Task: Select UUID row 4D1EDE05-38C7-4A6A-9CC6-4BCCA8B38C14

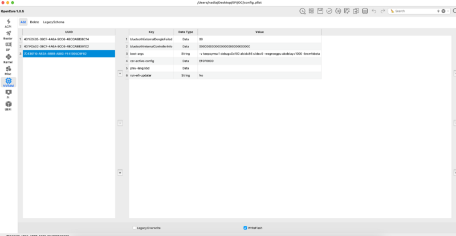Action: pyautogui.click(x=69, y=39)
